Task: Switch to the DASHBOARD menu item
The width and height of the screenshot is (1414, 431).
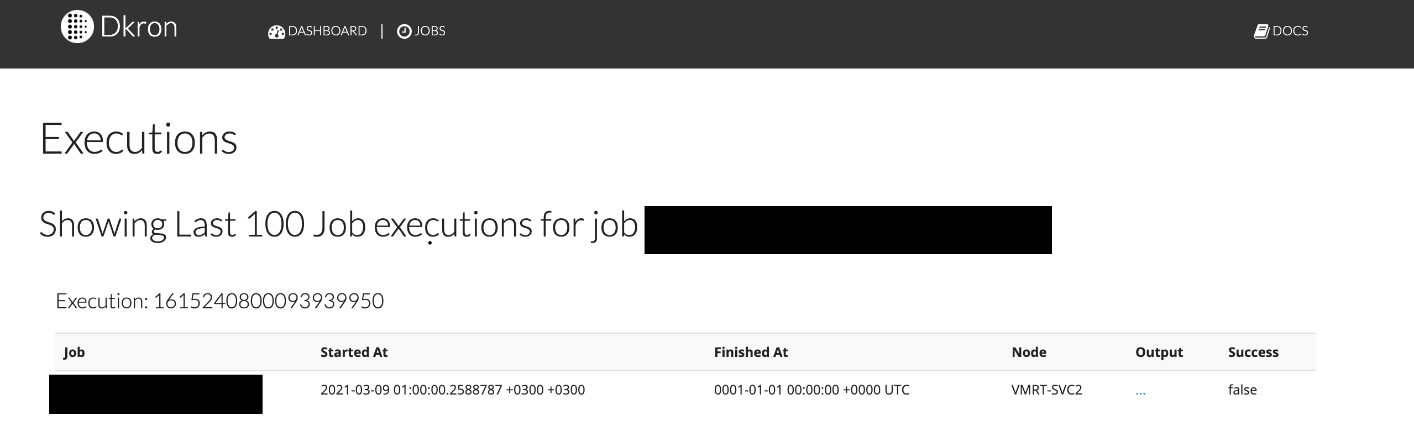Action: point(326,31)
